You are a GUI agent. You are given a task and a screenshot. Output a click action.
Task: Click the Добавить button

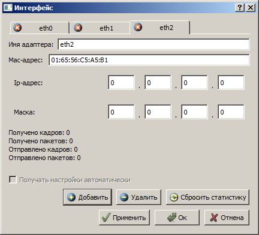[88, 197]
